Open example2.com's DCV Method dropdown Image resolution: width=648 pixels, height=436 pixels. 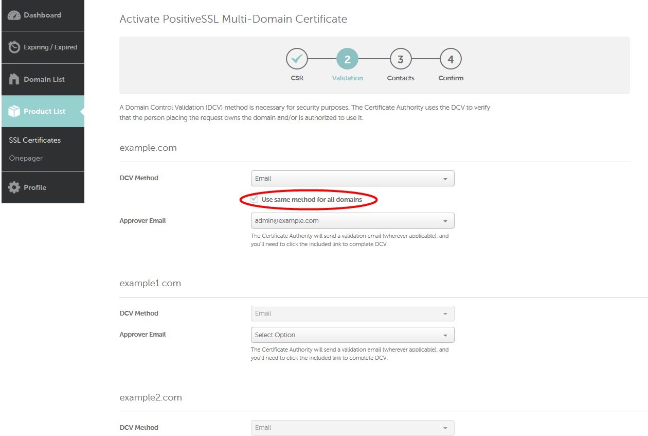(352, 427)
